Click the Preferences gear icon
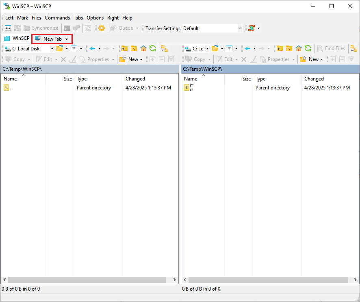Viewport: 360px width, 302px height. tap(101, 28)
